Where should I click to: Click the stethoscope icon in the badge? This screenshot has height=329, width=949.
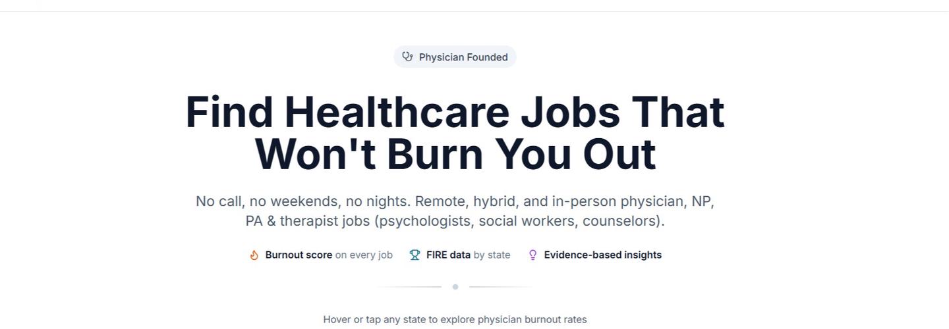pos(408,57)
